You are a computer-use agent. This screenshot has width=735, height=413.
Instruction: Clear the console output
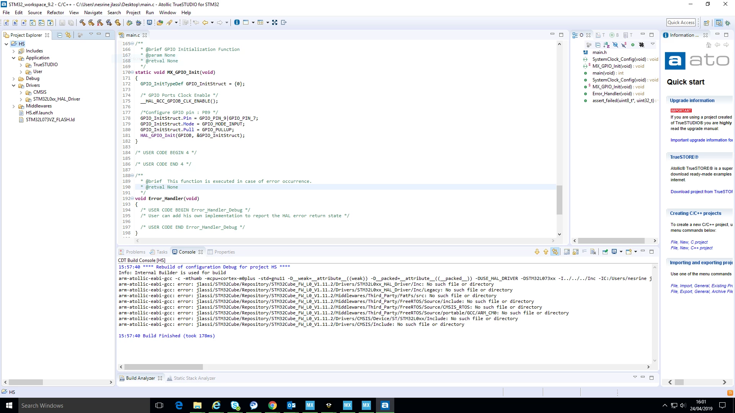tap(593, 252)
